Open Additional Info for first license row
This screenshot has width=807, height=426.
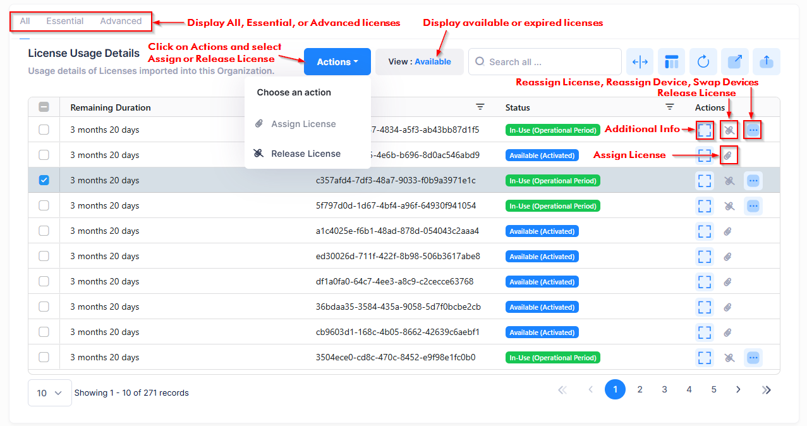705,130
